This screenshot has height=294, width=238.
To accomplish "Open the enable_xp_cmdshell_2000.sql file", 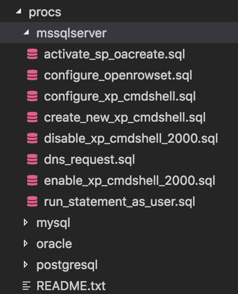I will 130,181.
